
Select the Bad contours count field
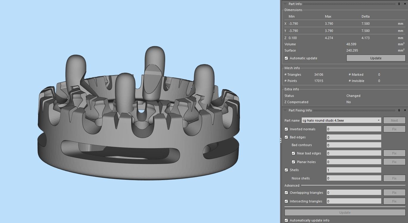point(354,145)
